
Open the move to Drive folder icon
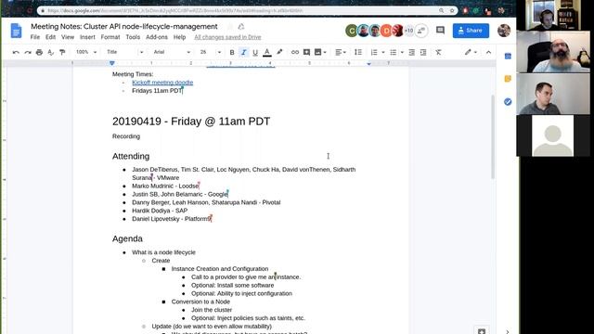click(241, 27)
